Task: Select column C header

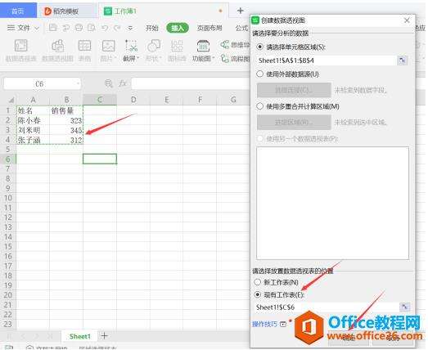Action: click(x=100, y=100)
